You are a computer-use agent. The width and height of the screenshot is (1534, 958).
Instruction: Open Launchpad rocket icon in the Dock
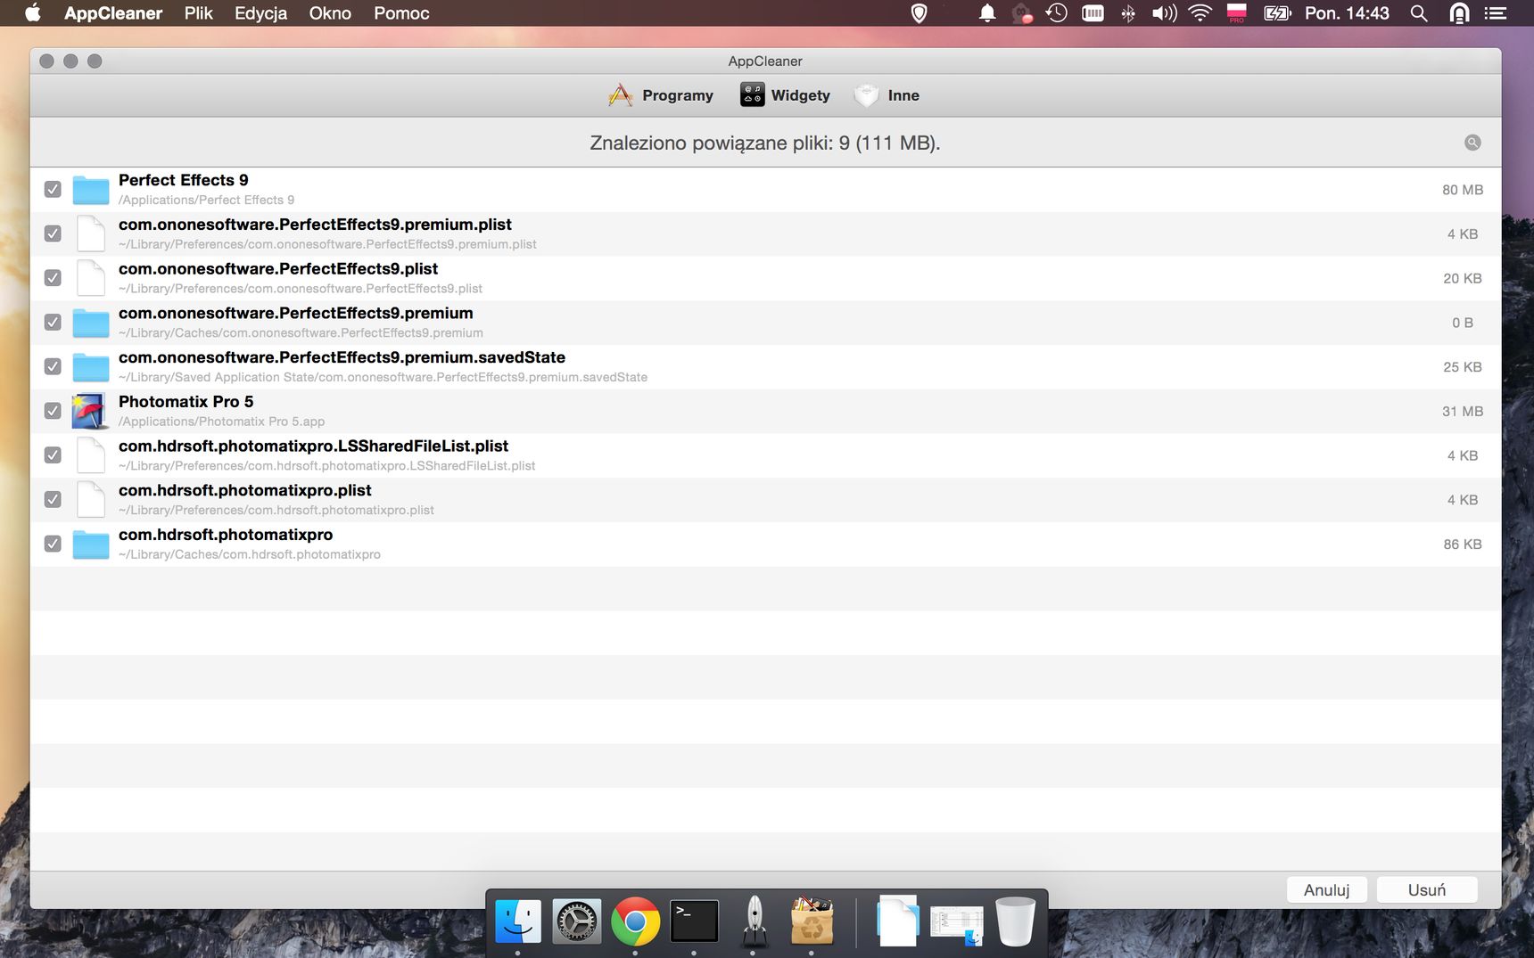[754, 921]
